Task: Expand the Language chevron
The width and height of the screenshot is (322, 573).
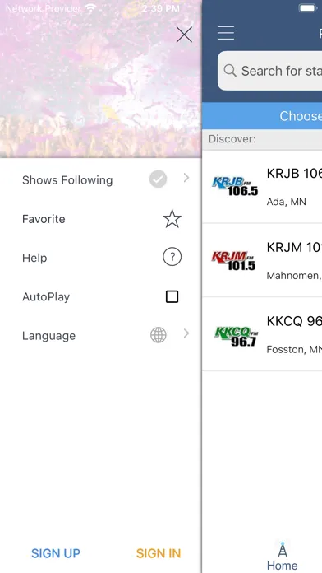Action: point(186,333)
